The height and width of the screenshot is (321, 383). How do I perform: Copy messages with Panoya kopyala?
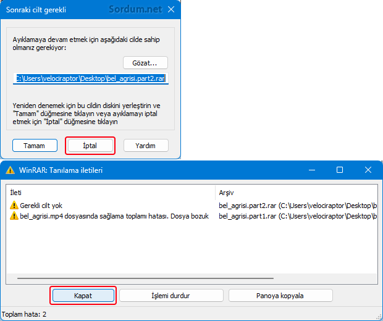click(280, 296)
